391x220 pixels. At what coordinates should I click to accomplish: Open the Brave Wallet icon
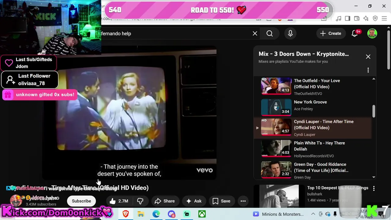click(x=356, y=19)
